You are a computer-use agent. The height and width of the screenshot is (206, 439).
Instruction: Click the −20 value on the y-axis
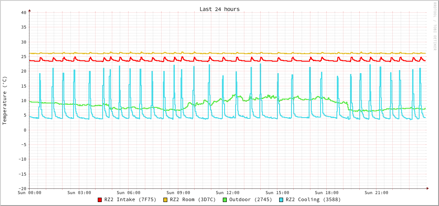coord(22,189)
